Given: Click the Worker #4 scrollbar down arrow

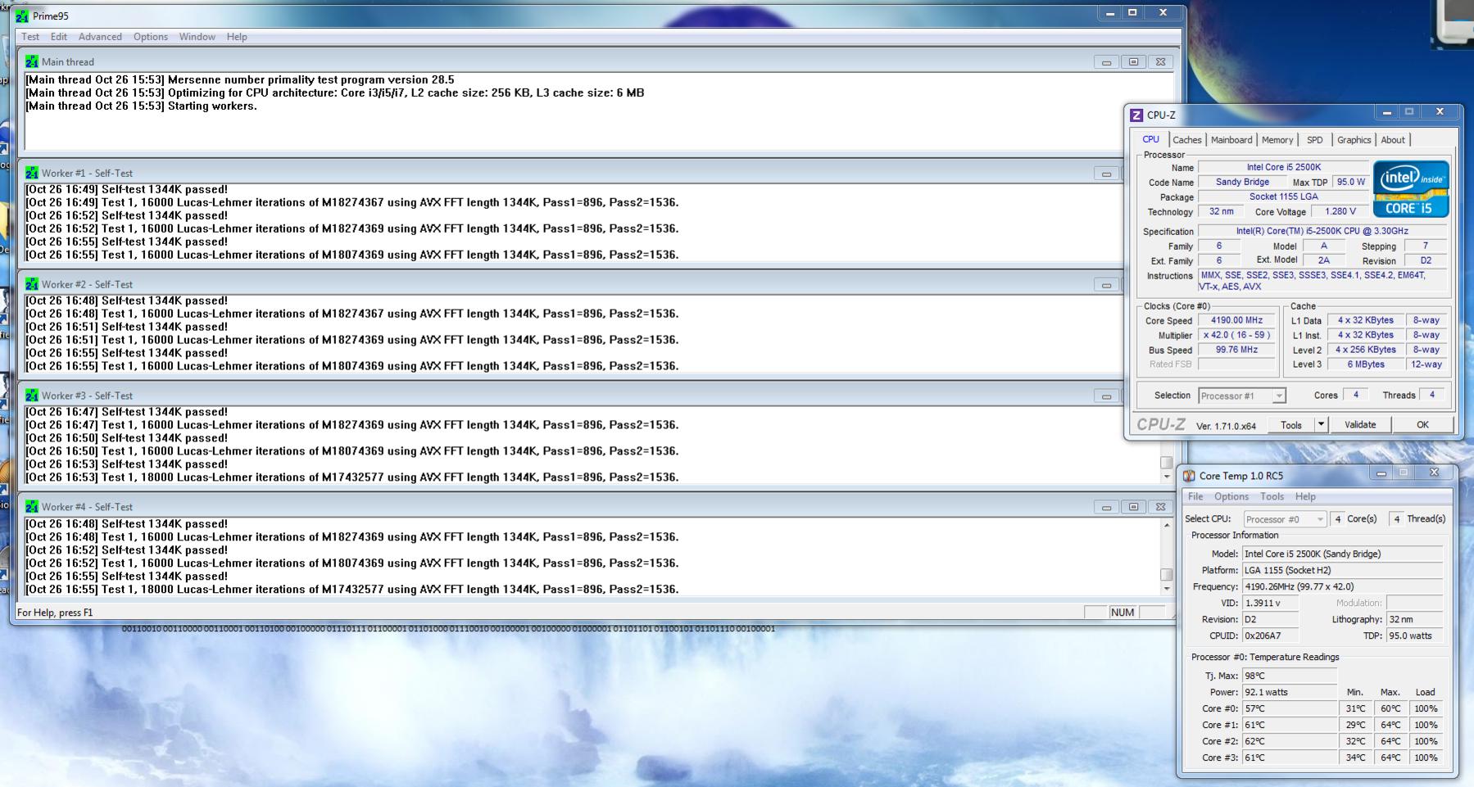Looking at the screenshot, I should (x=1167, y=589).
